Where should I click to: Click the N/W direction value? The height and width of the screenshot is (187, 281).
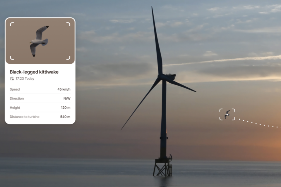tap(67, 98)
